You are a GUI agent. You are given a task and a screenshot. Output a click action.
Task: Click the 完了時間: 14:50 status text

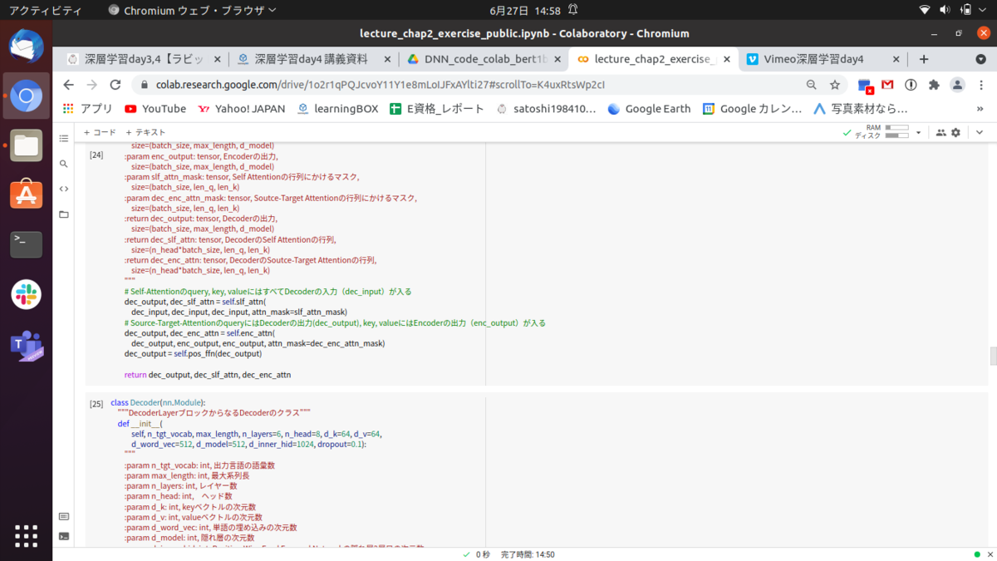(x=528, y=554)
